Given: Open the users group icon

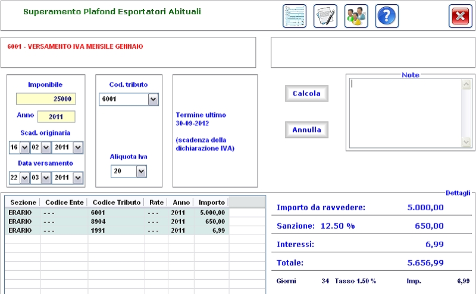Looking at the screenshot, I should click(x=356, y=16).
